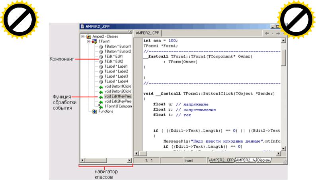Click the TForm1(TComponent constructor icon

101,106
